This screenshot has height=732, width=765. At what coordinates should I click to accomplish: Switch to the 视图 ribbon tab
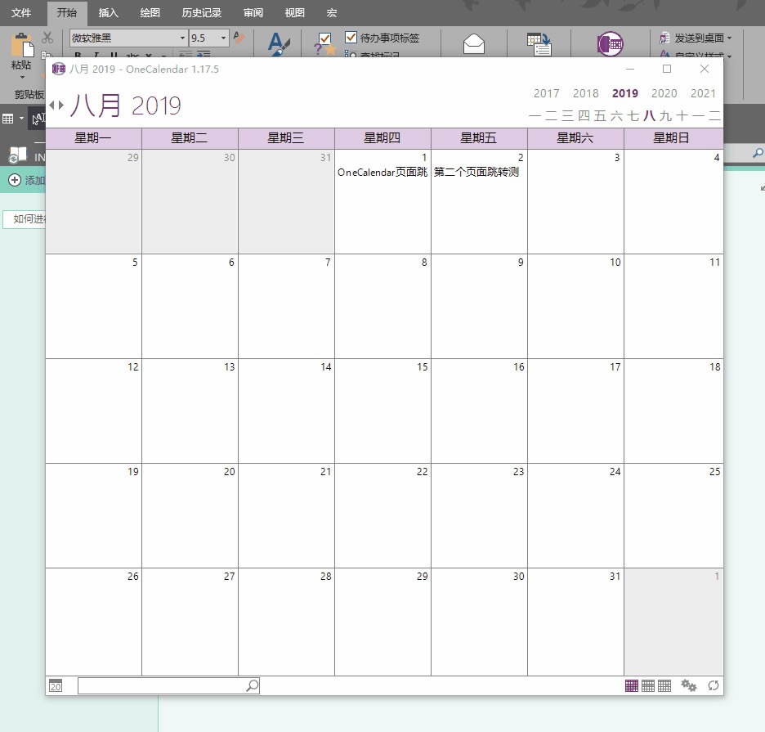[295, 13]
